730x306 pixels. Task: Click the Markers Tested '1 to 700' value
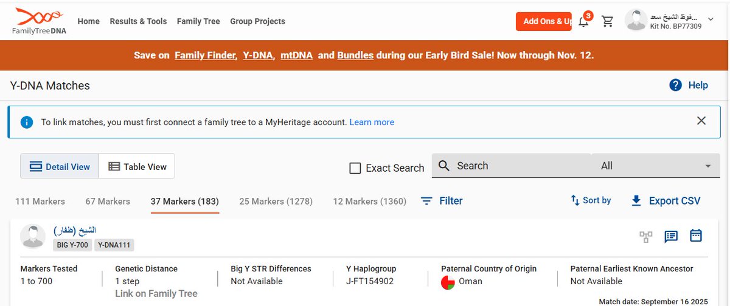coord(36,281)
